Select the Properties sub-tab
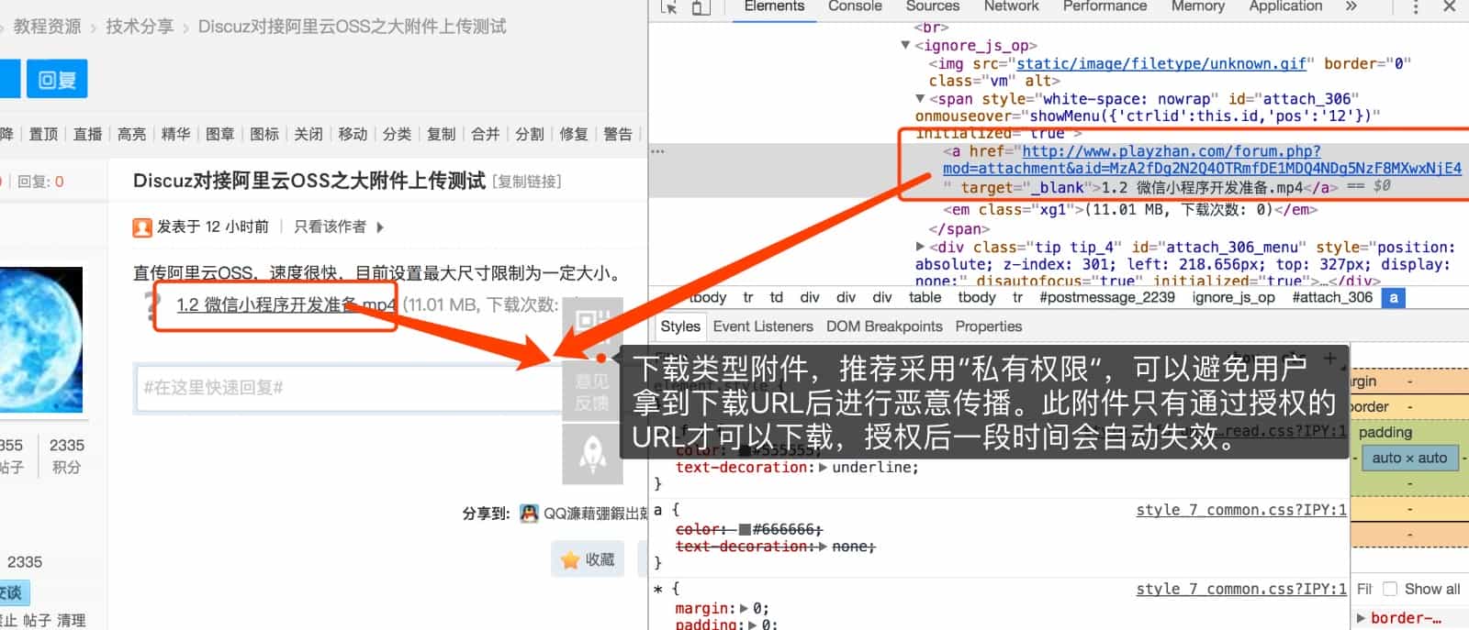 point(989,326)
